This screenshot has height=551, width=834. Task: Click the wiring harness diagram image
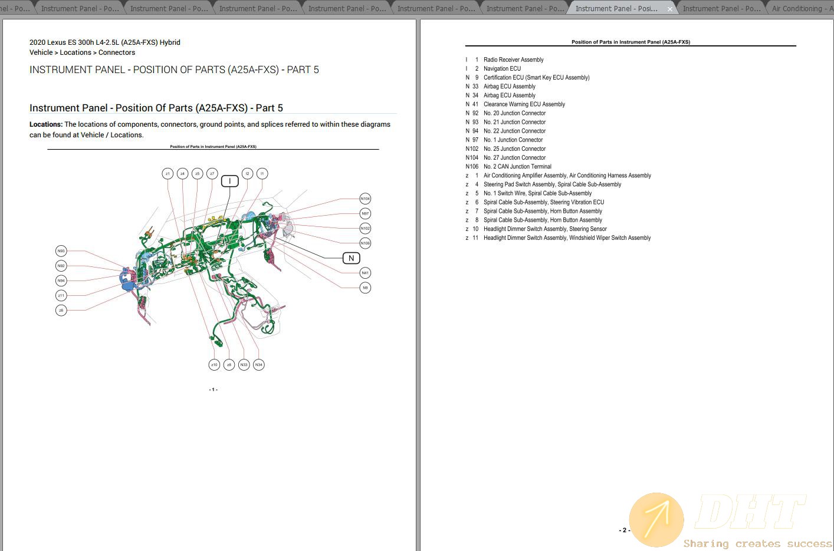(x=213, y=269)
